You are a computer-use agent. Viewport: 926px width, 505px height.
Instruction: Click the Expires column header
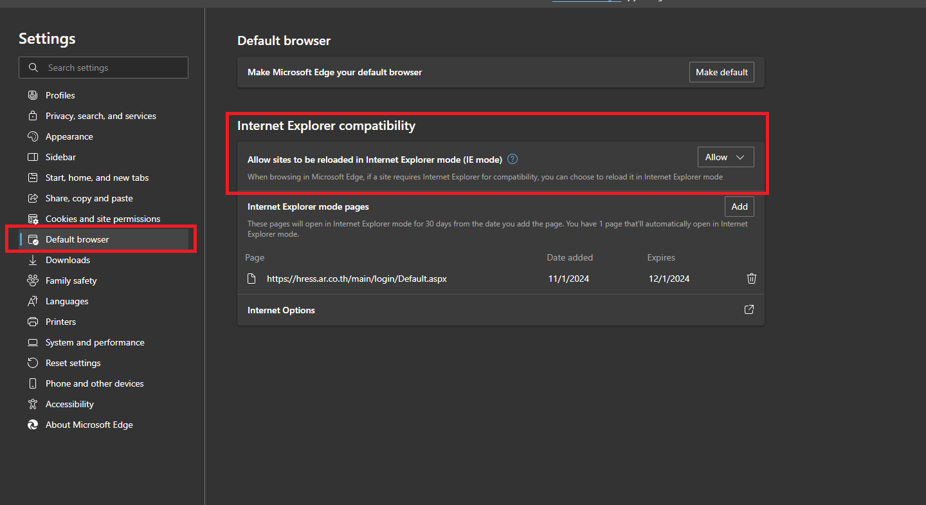(x=661, y=257)
